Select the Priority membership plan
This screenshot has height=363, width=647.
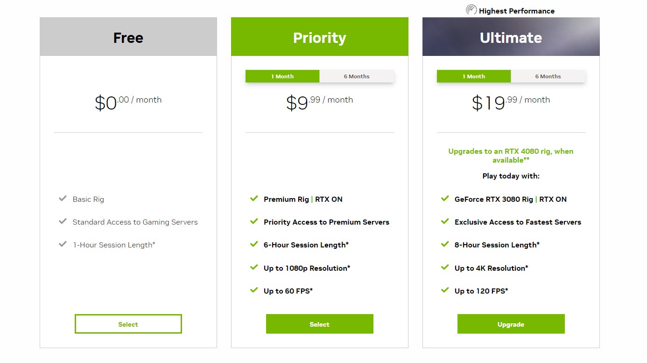320,324
